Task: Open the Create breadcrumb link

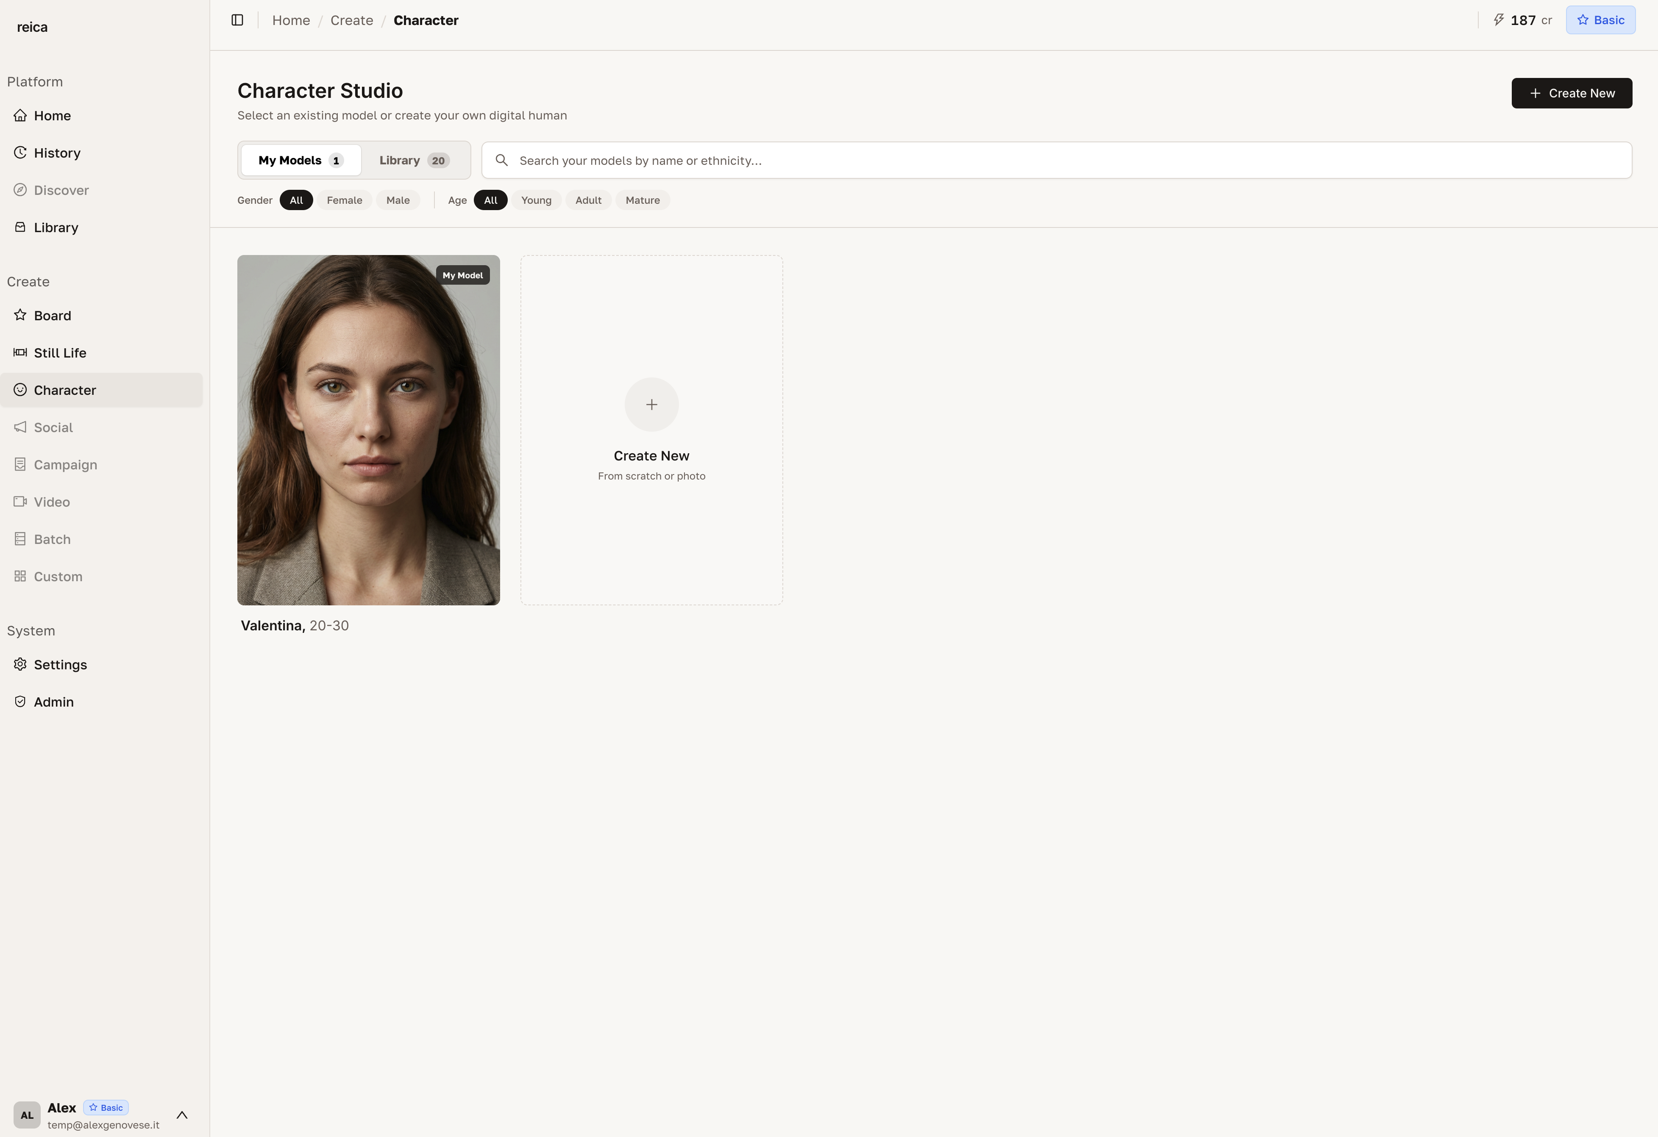Action: click(351, 20)
